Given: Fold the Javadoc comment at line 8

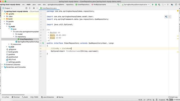Looking at the screenshot, I should (x=46, y=30).
